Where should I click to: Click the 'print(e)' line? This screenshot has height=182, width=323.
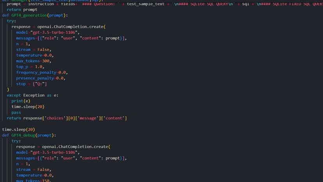pyautogui.click(x=21, y=101)
